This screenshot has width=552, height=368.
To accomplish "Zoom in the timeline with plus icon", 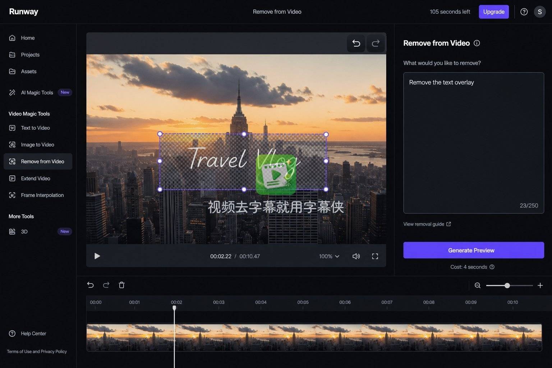I will (x=540, y=285).
